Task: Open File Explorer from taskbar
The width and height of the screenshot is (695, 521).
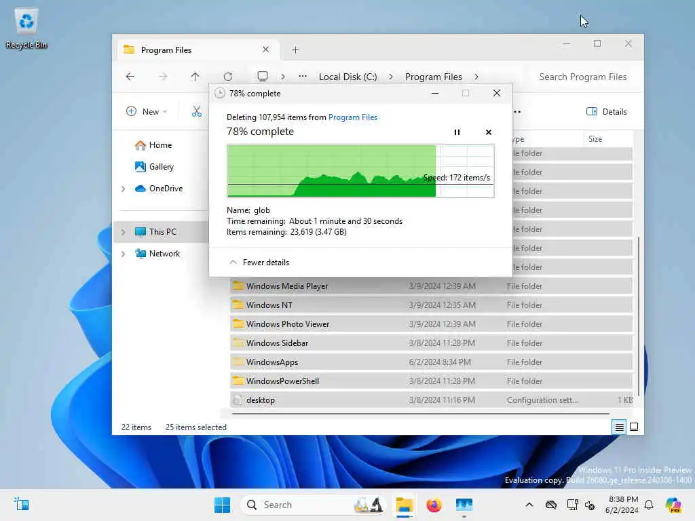Action: click(x=405, y=505)
